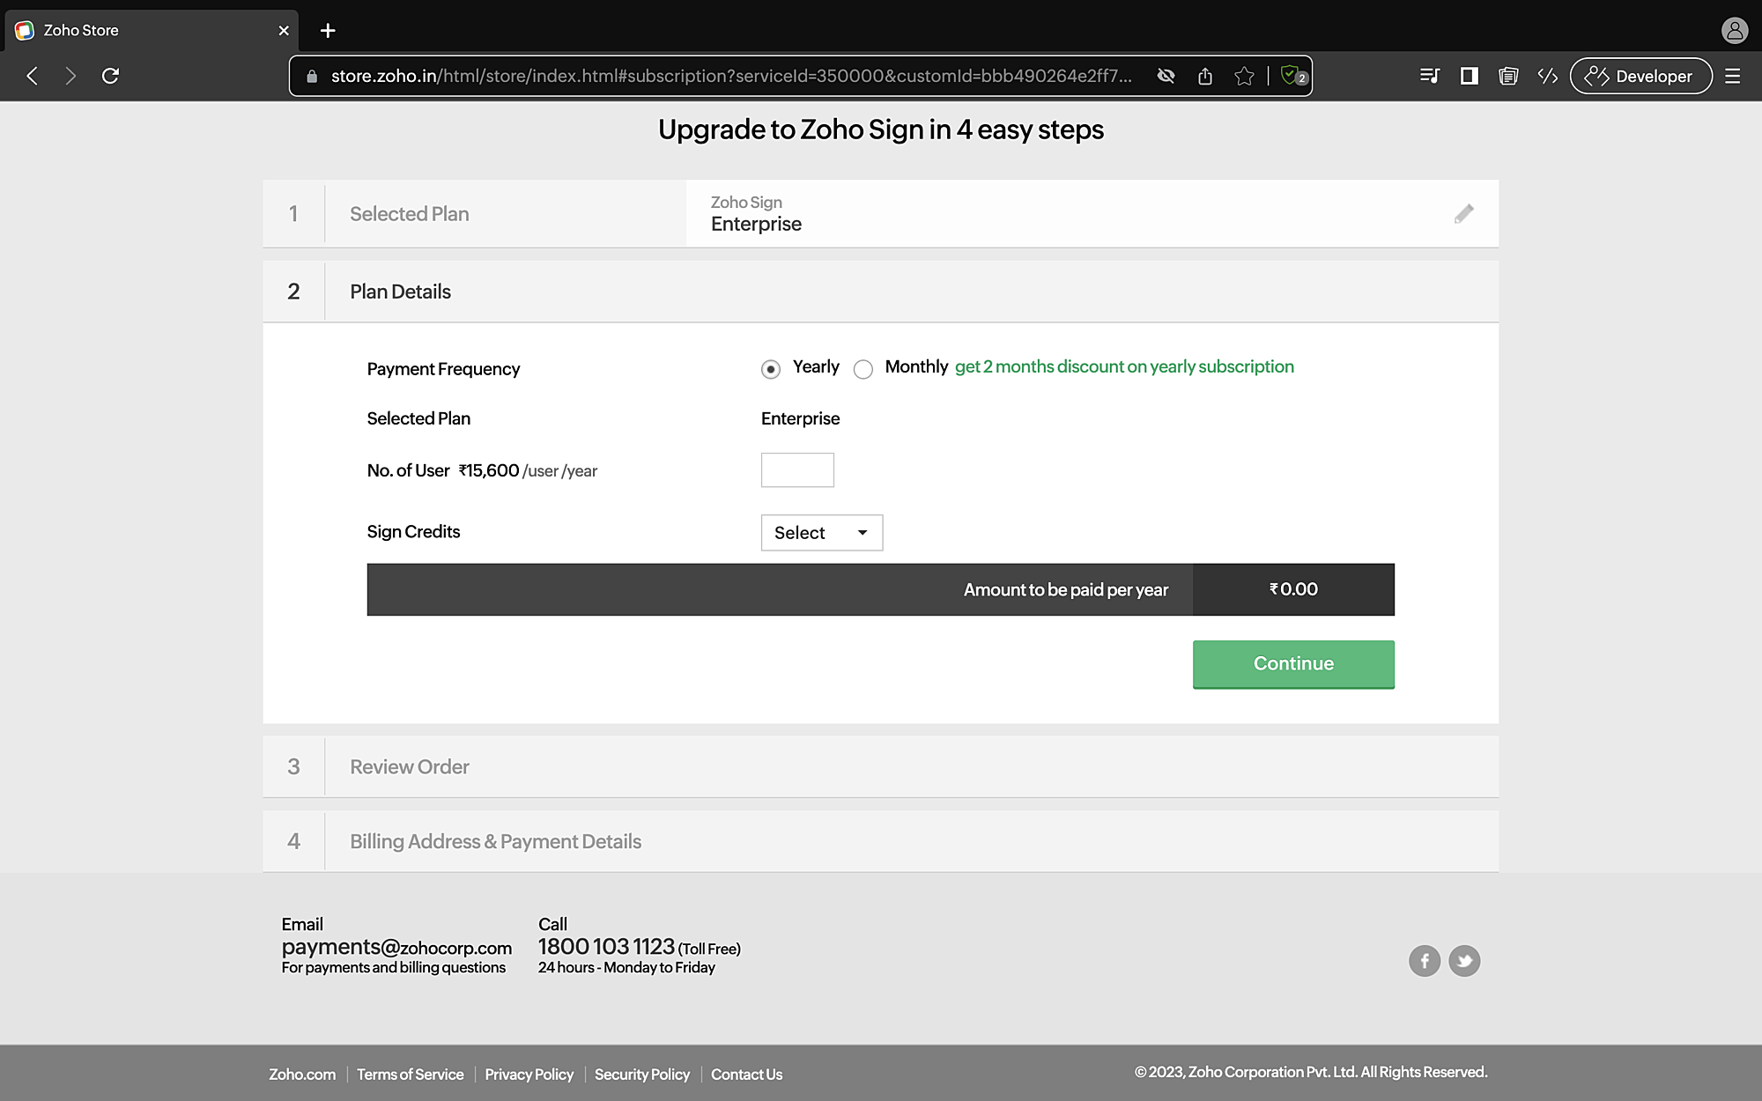Open Privacy Policy link
The width and height of the screenshot is (1762, 1101).
(529, 1075)
